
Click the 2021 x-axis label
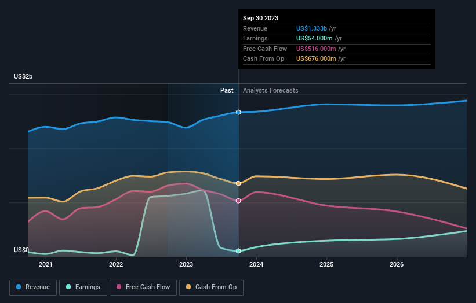click(46, 264)
